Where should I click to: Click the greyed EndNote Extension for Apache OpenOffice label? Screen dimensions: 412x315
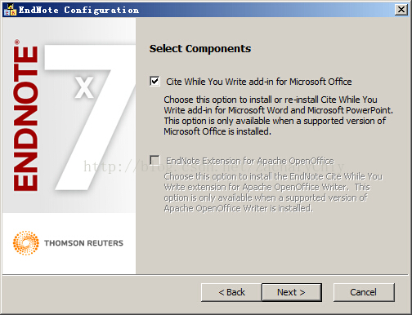point(250,161)
